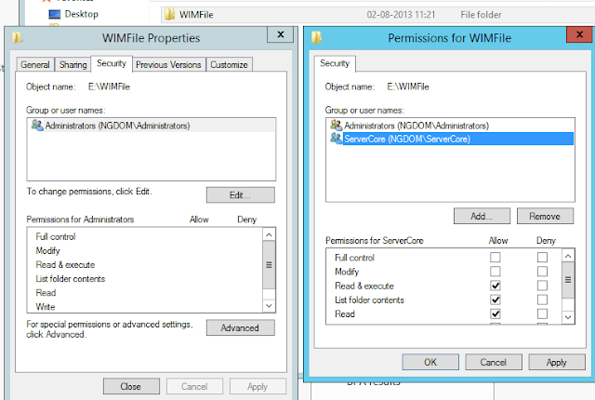Tick Allow checkbox for Full control
Viewport: 595px width, 400px height.
[496, 258]
